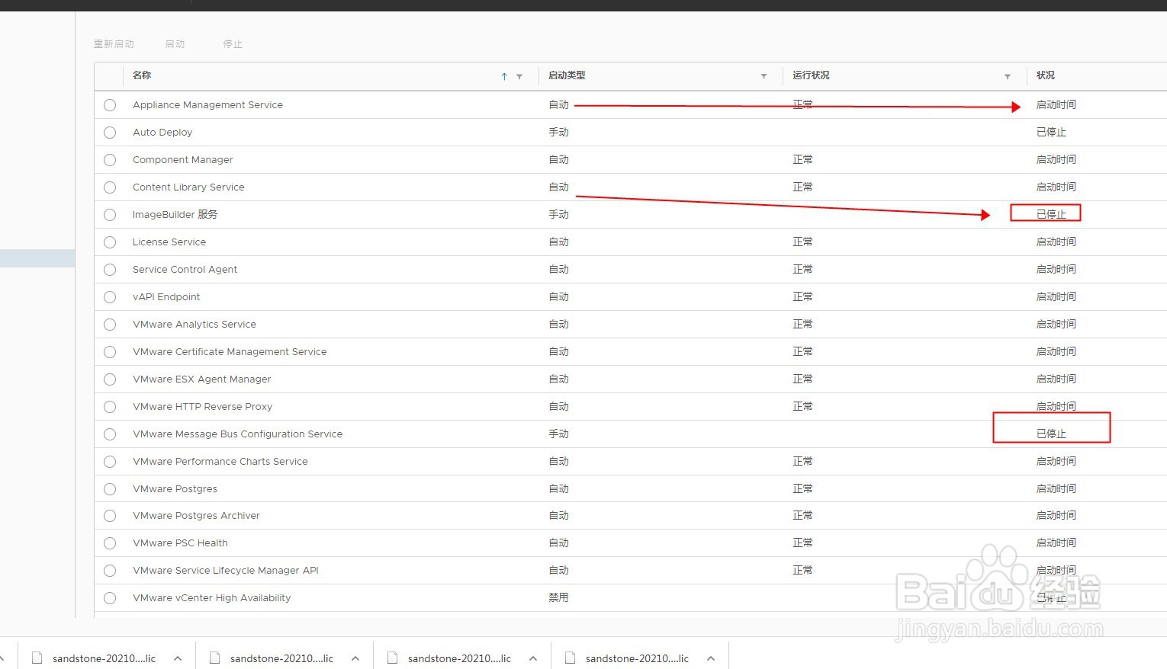Open options for fourth sandstone .lic download
Image resolution: width=1167 pixels, height=669 pixels.
[x=711, y=658]
